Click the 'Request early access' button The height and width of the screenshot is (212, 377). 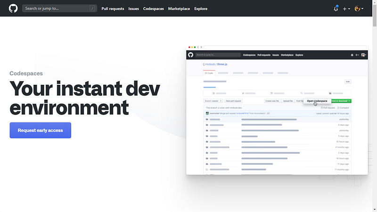pos(41,130)
